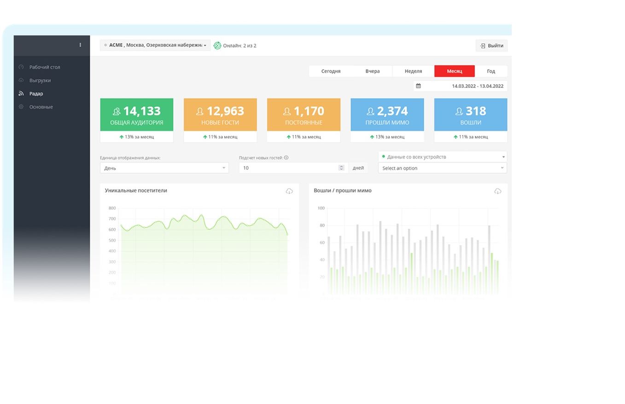Screen dimensions: 625x404
Task: Click the Прошли мимо 2,374 card
Action: coord(387,115)
